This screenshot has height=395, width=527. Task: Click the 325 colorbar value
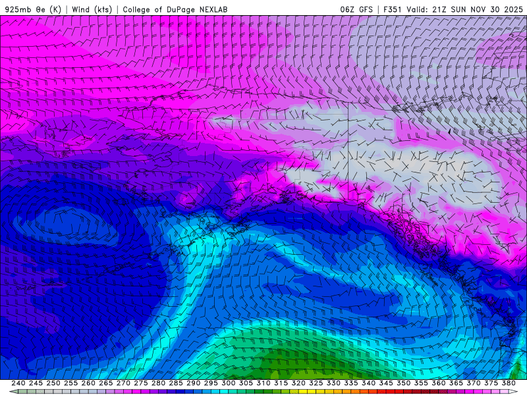pos(316,383)
